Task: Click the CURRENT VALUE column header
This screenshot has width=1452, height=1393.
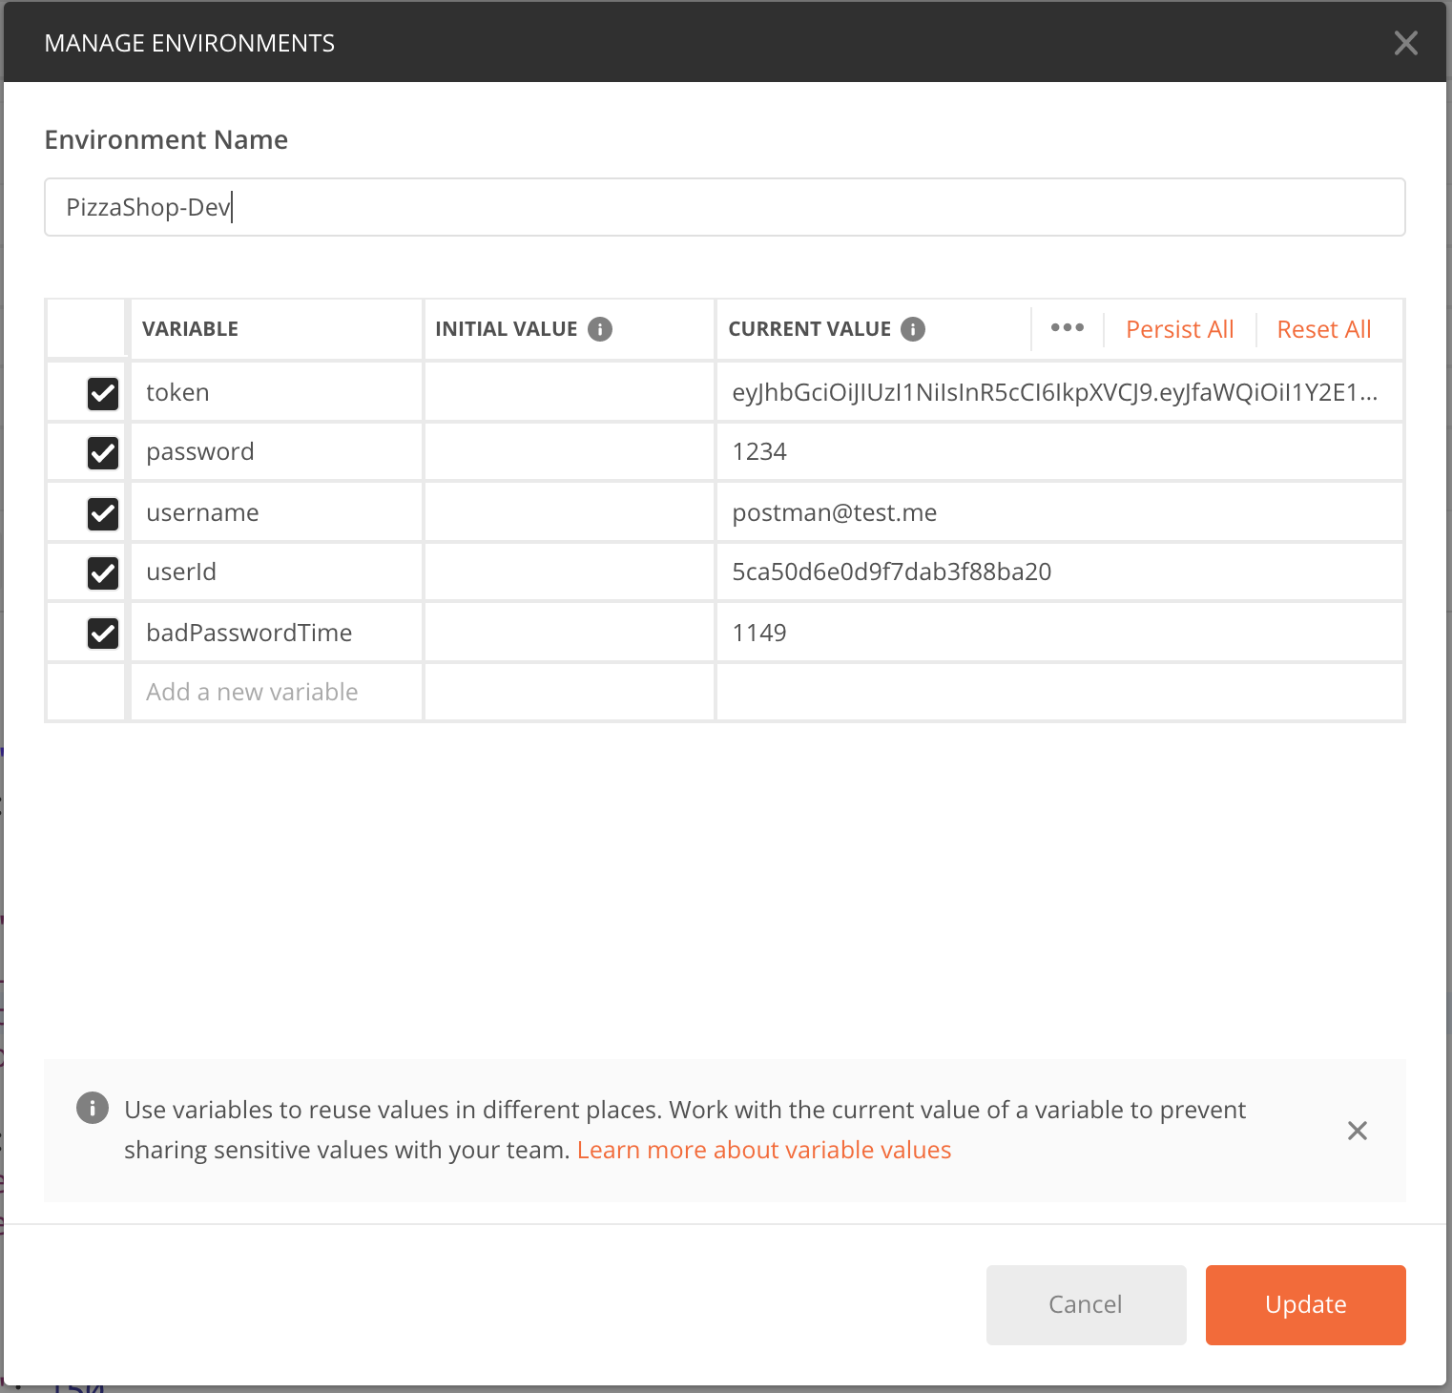Action: pyautogui.click(x=810, y=329)
